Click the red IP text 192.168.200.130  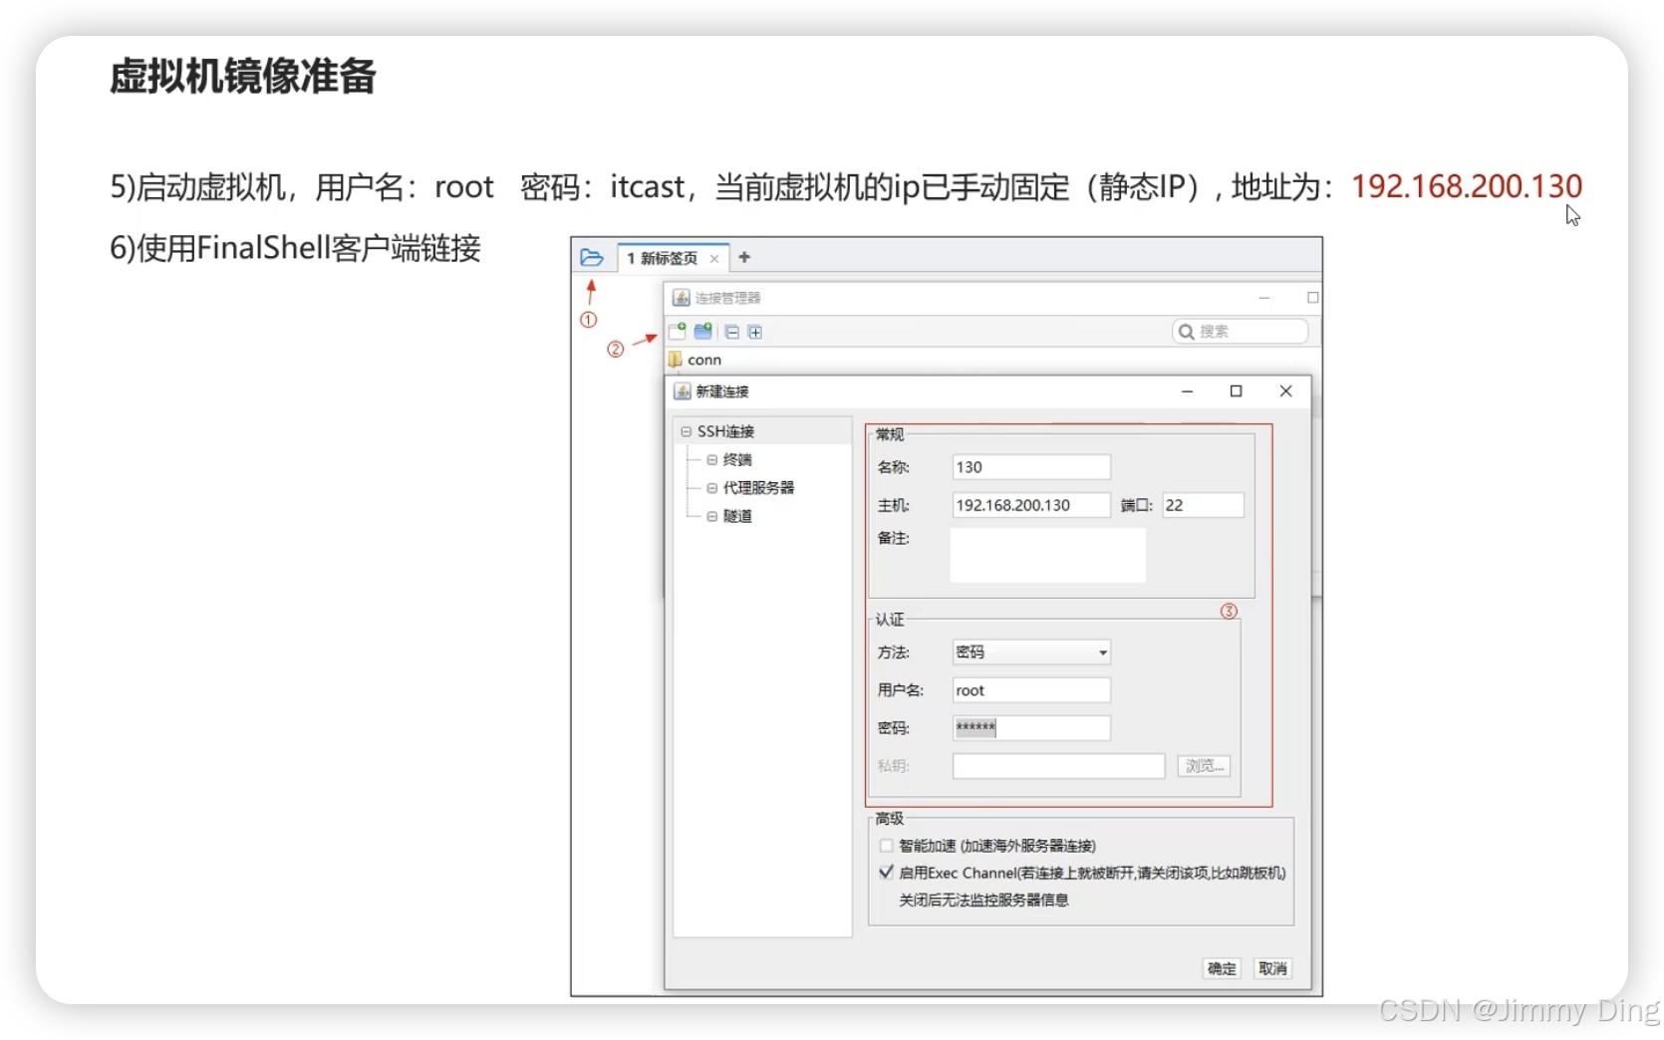tap(1467, 186)
